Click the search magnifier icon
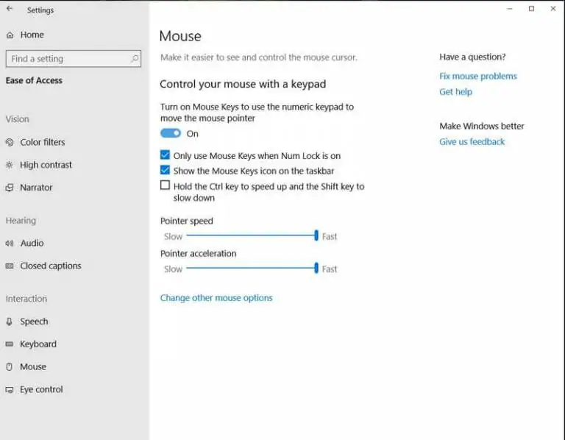 coord(135,58)
